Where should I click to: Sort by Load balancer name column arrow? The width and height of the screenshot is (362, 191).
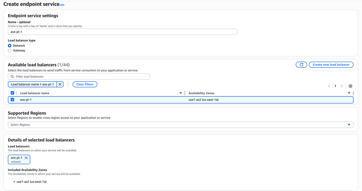181,93
